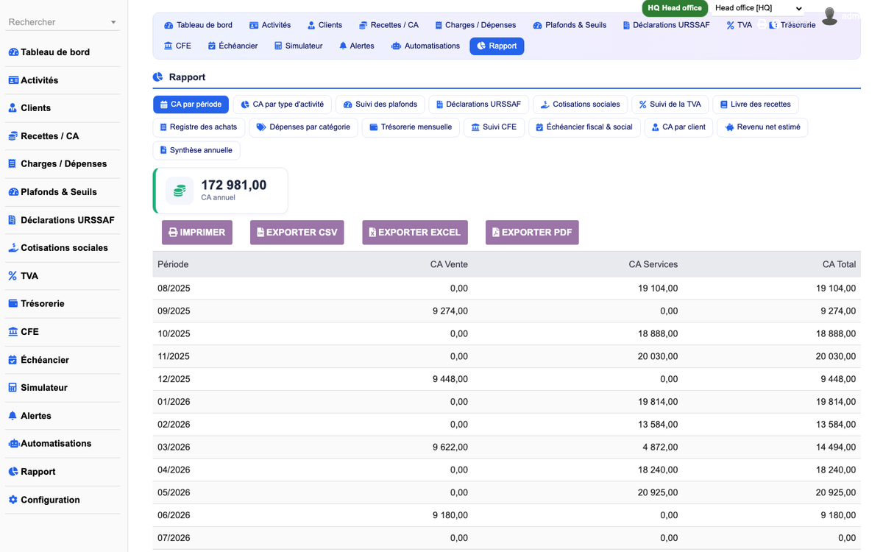Open CA par client report
Image resolution: width=883 pixels, height=552 pixels.
(678, 127)
